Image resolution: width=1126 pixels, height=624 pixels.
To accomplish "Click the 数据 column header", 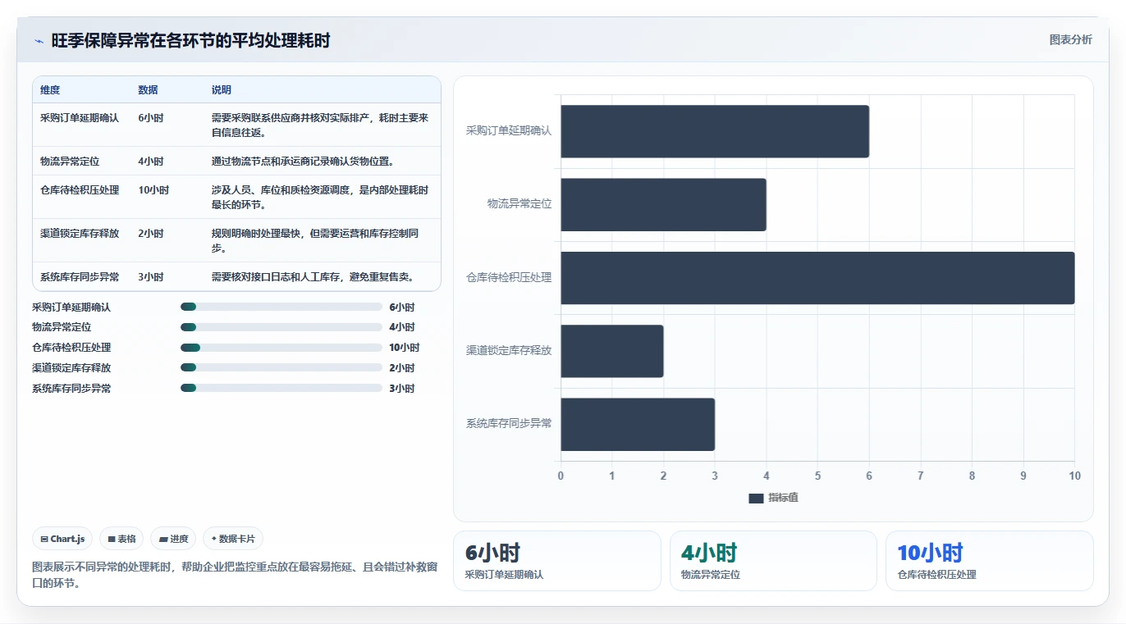I will (148, 90).
